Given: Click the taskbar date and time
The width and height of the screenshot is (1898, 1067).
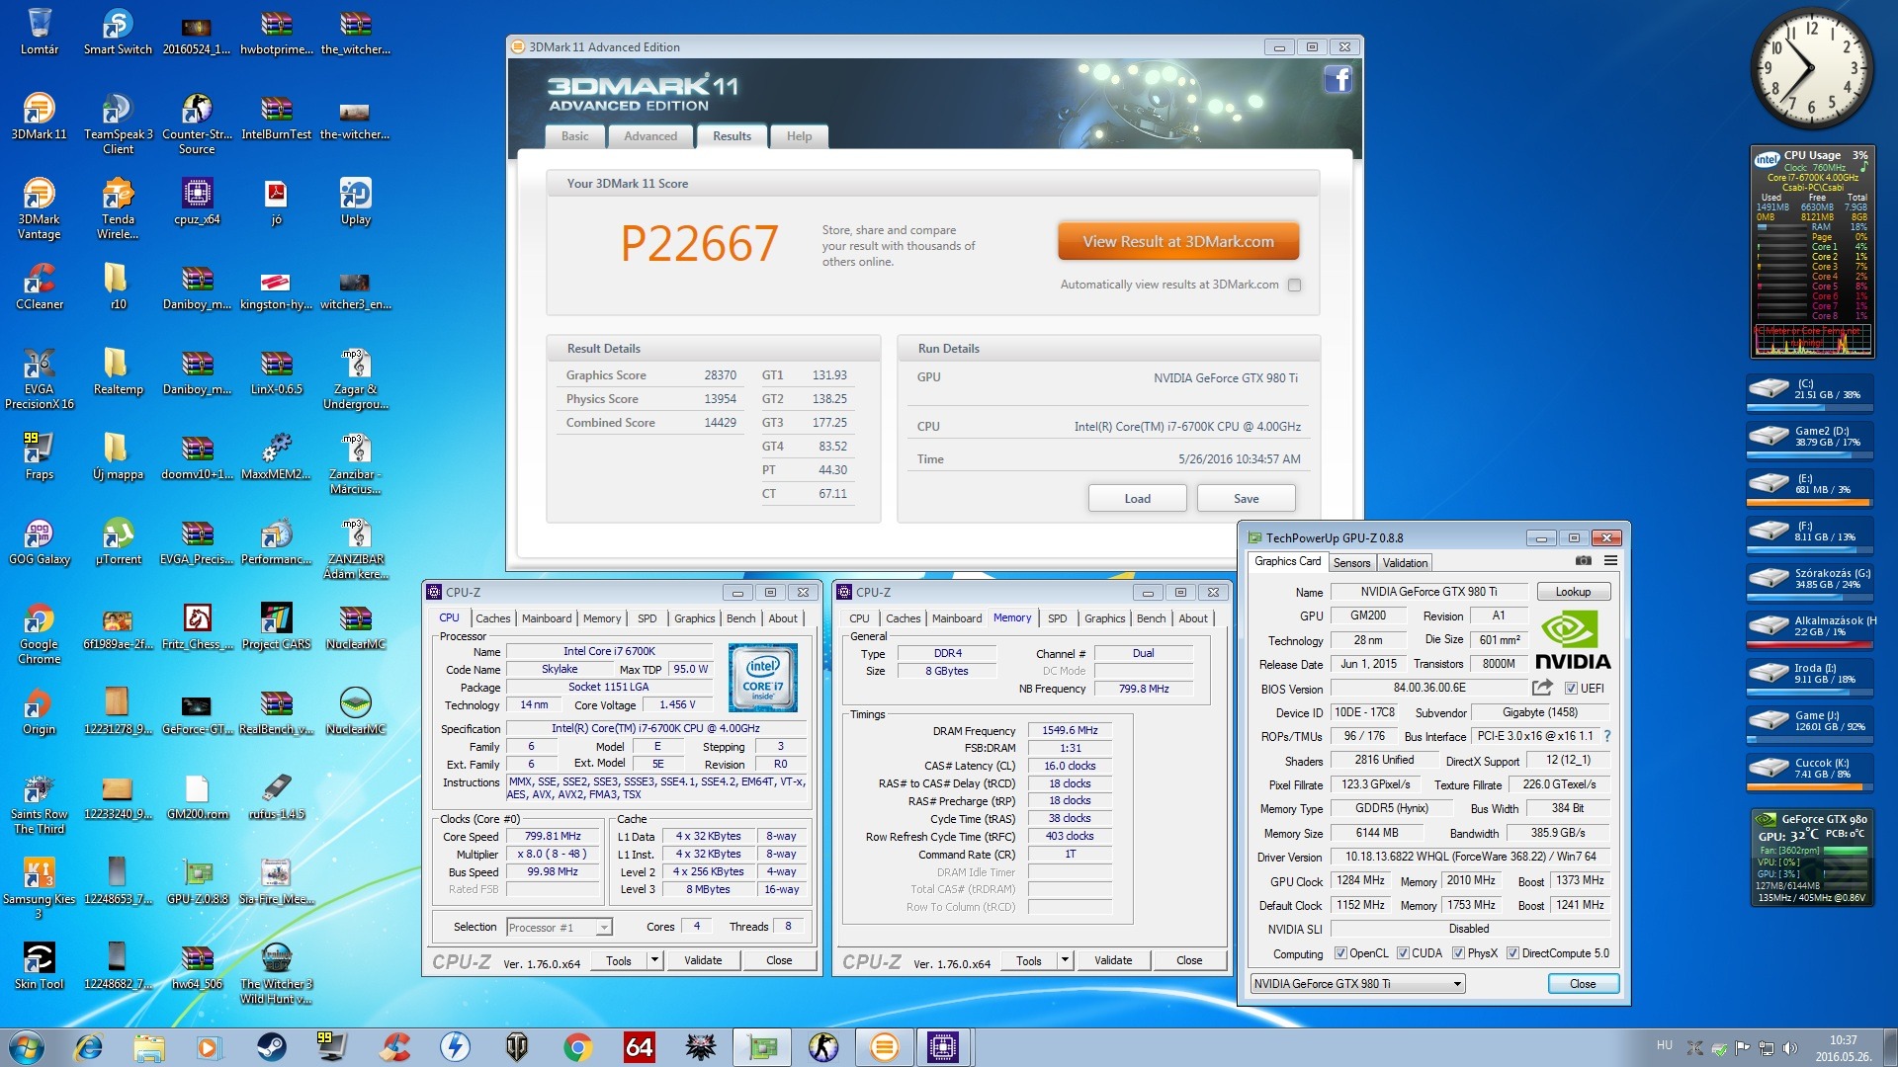Looking at the screenshot, I should [1843, 1048].
